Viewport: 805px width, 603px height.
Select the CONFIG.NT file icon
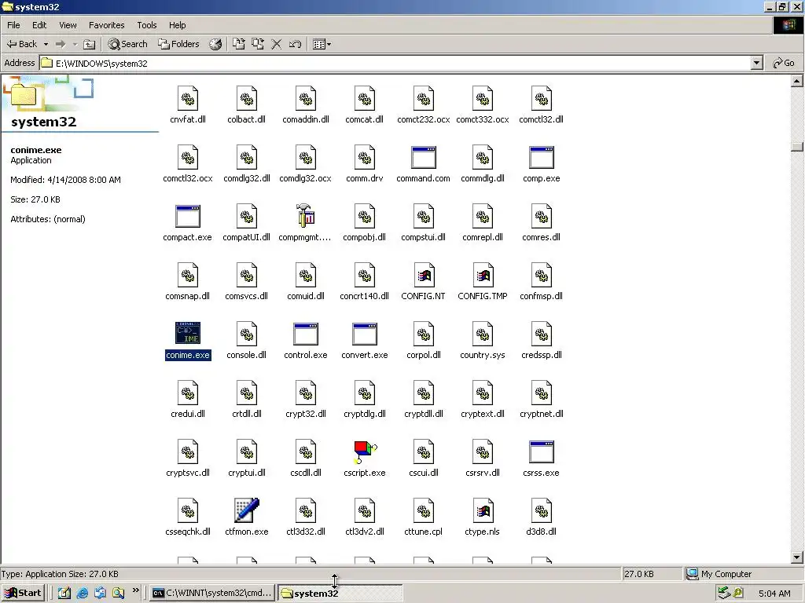[424, 276]
